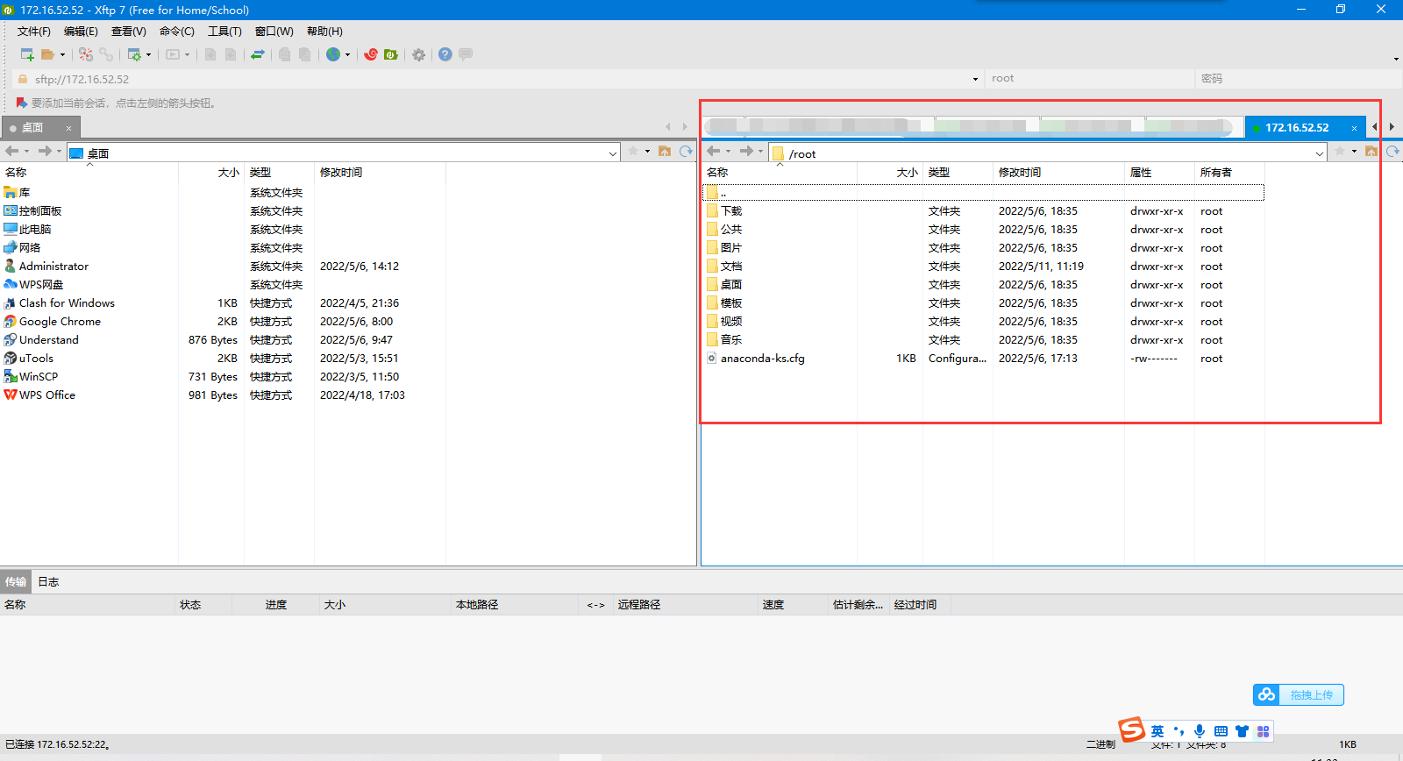Refresh the remote pane
The image size is (1403, 761).
point(1392,152)
